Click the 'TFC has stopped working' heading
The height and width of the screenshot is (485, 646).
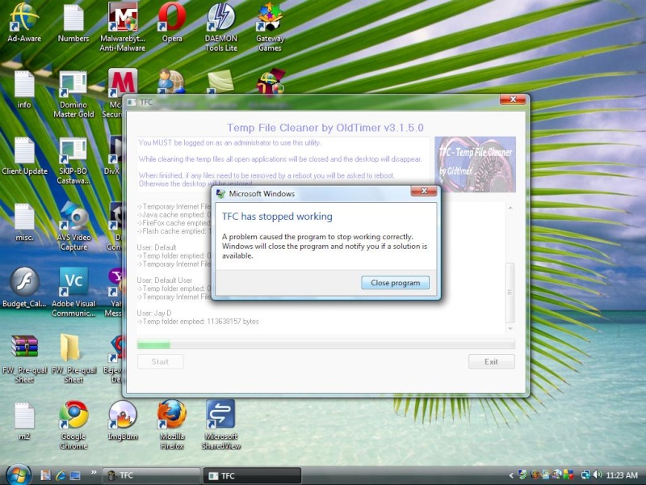click(277, 217)
